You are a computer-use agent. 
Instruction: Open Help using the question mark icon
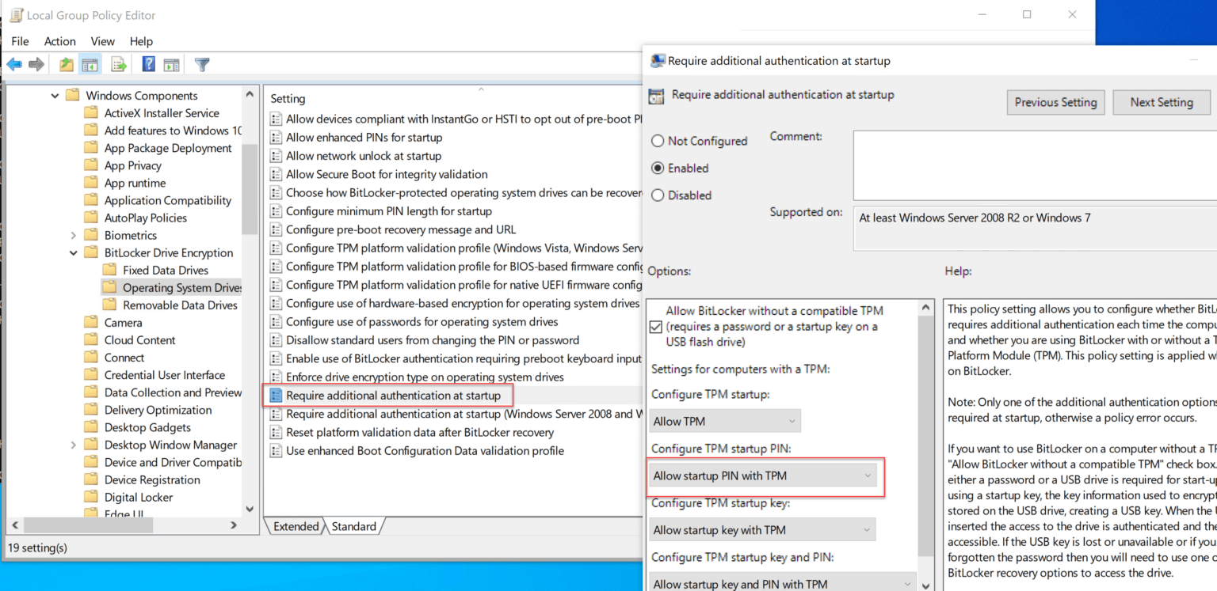[x=148, y=64]
